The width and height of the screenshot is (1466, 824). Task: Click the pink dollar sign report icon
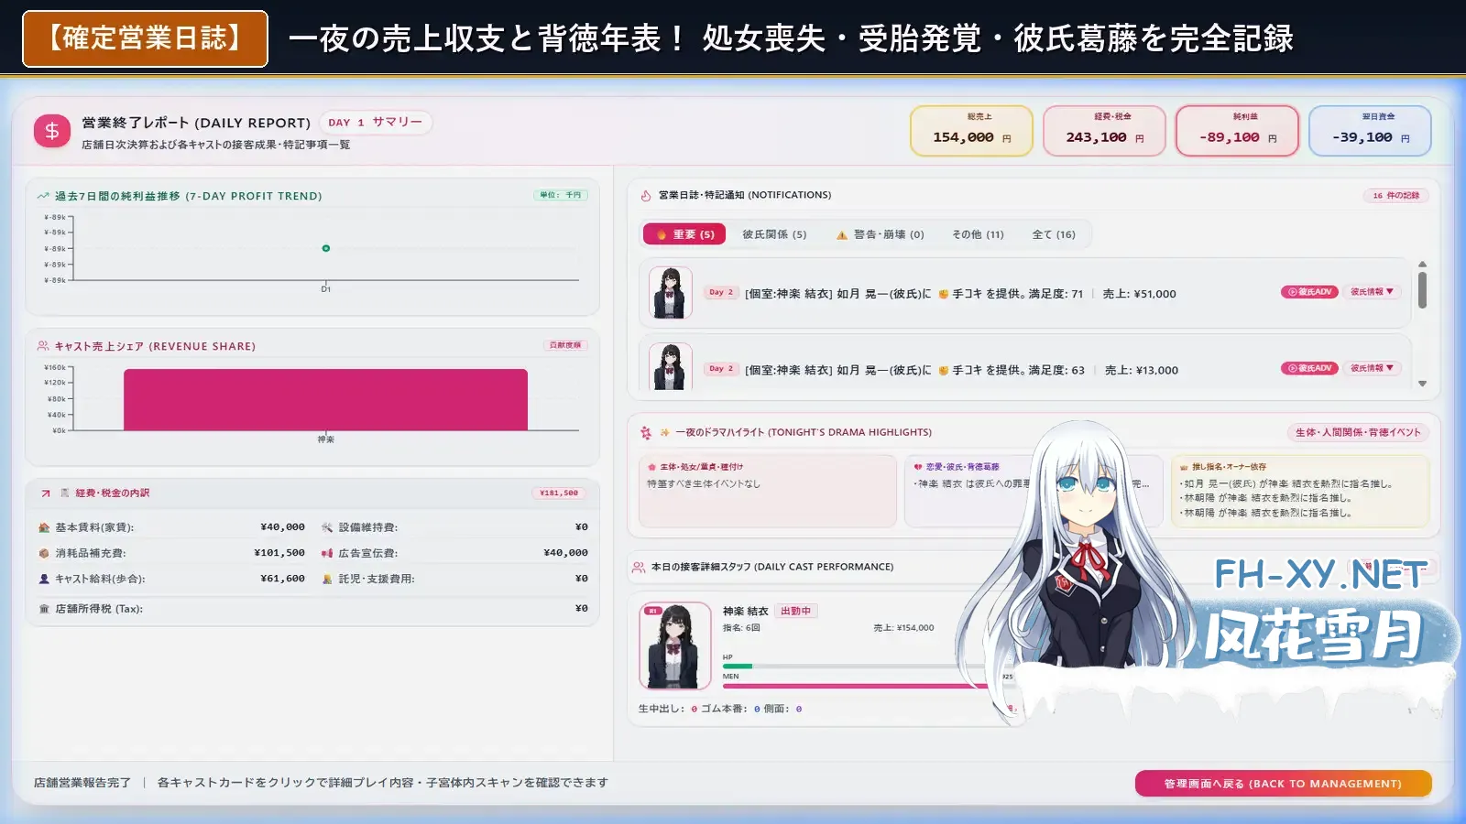[52, 131]
